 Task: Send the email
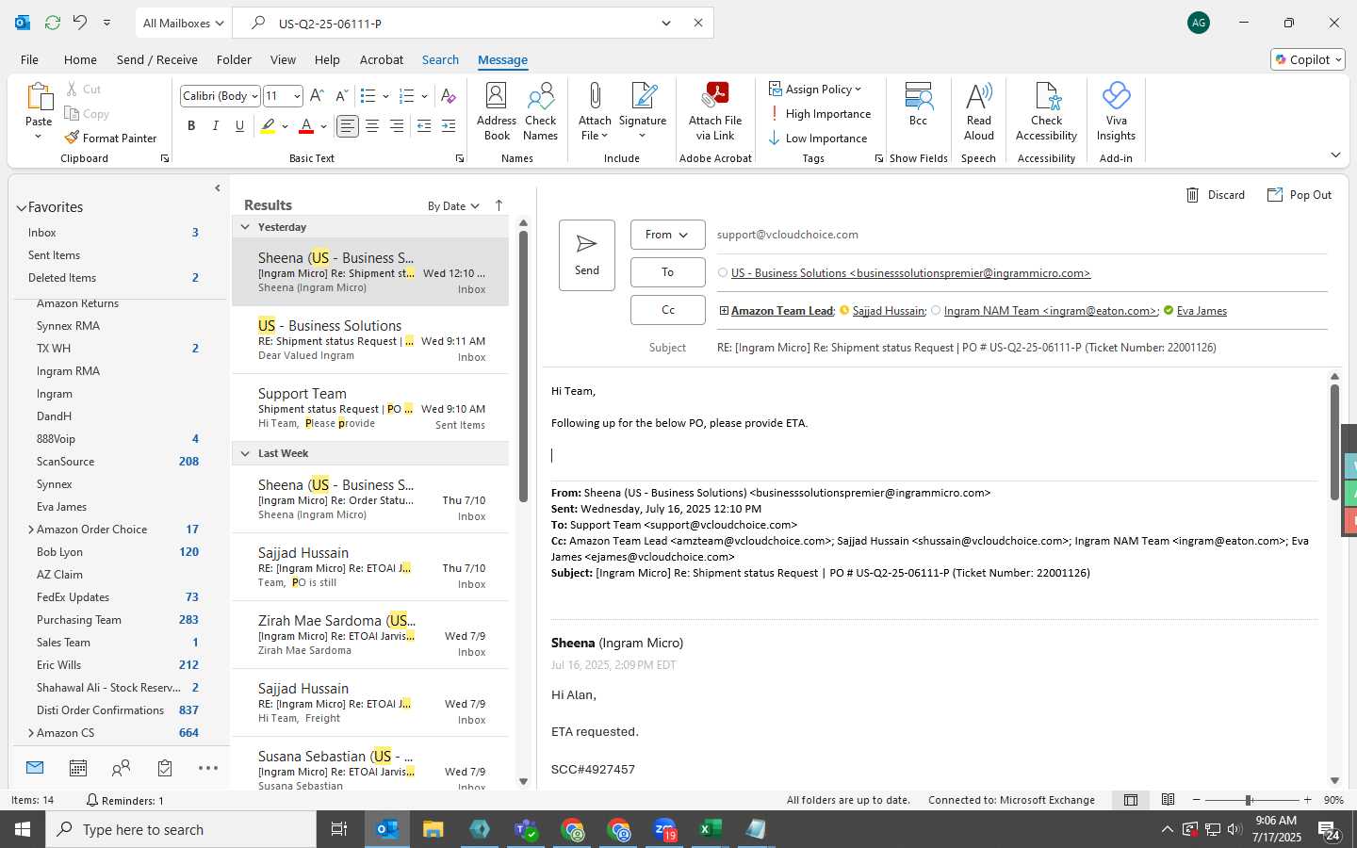click(x=587, y=255)
